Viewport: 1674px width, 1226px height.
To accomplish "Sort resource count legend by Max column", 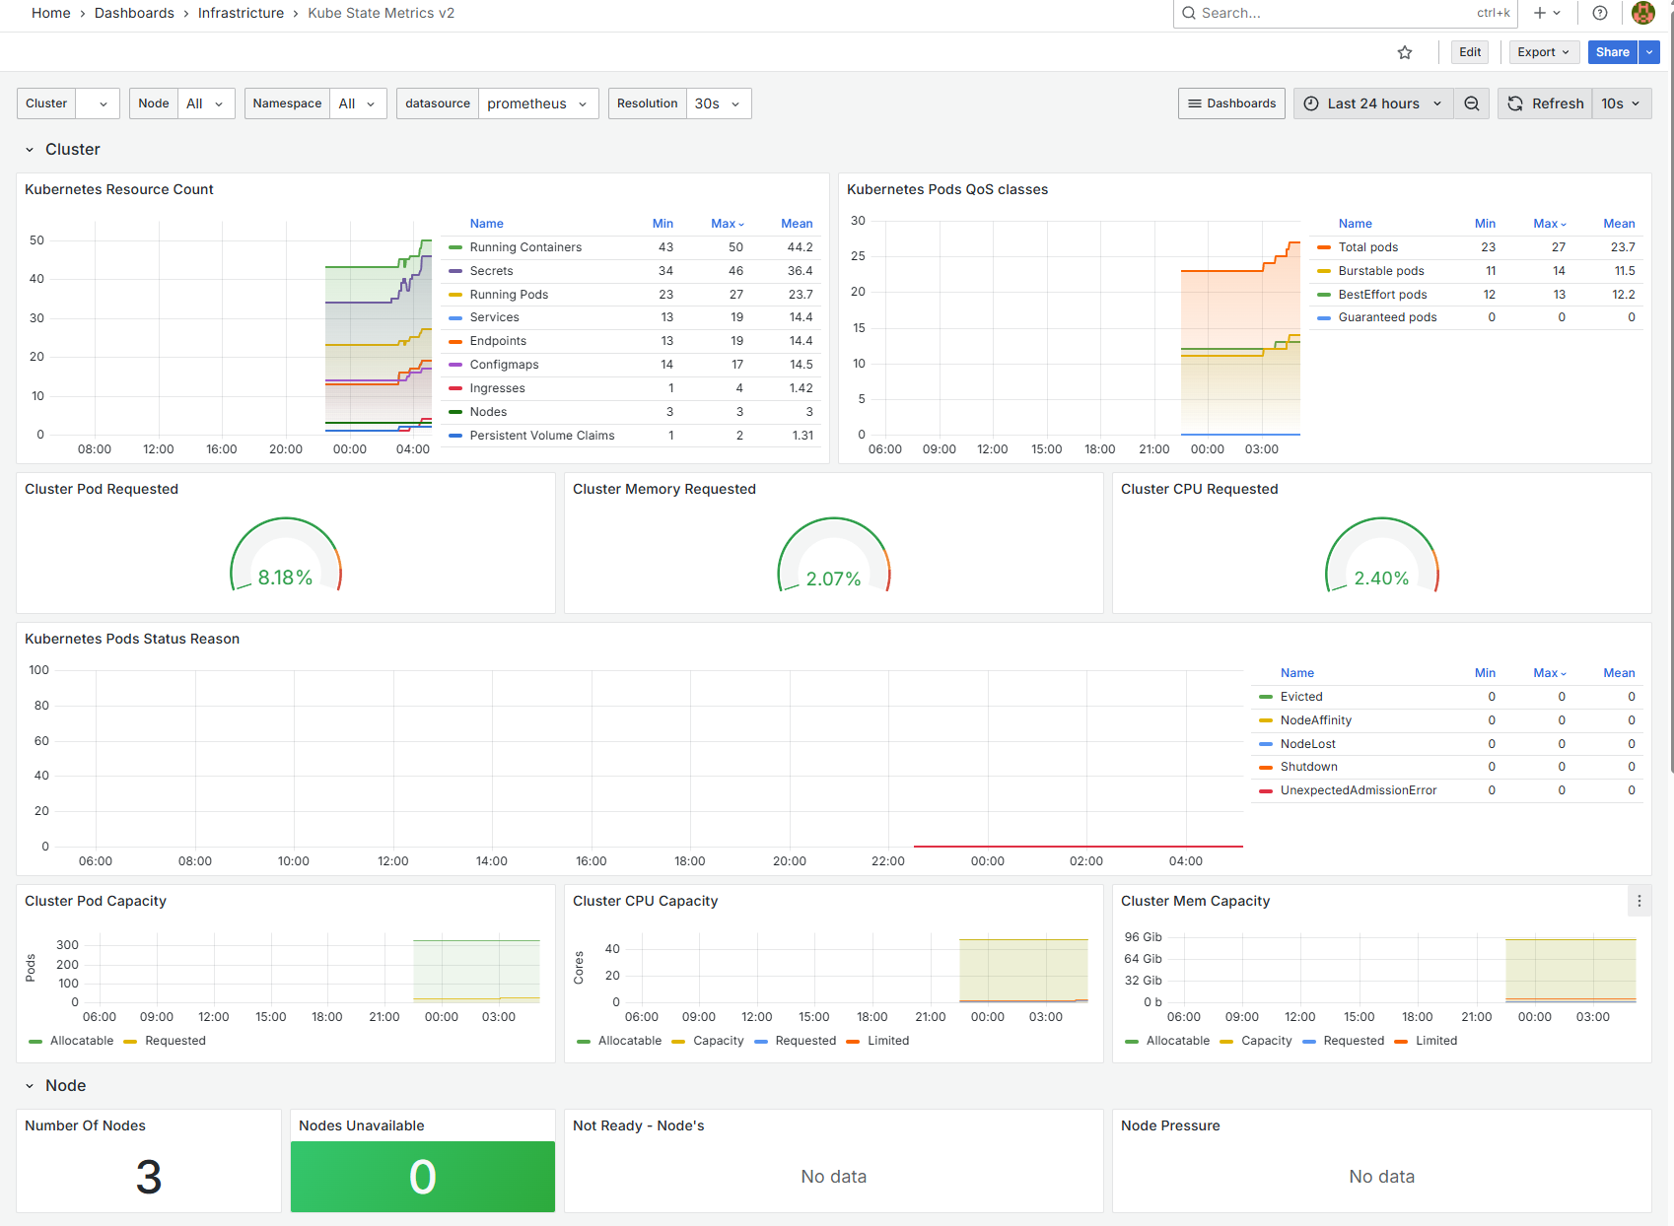I will pos(727,224).
